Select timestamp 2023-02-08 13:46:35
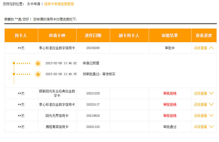The image size is (219, 142). point(61,74)
